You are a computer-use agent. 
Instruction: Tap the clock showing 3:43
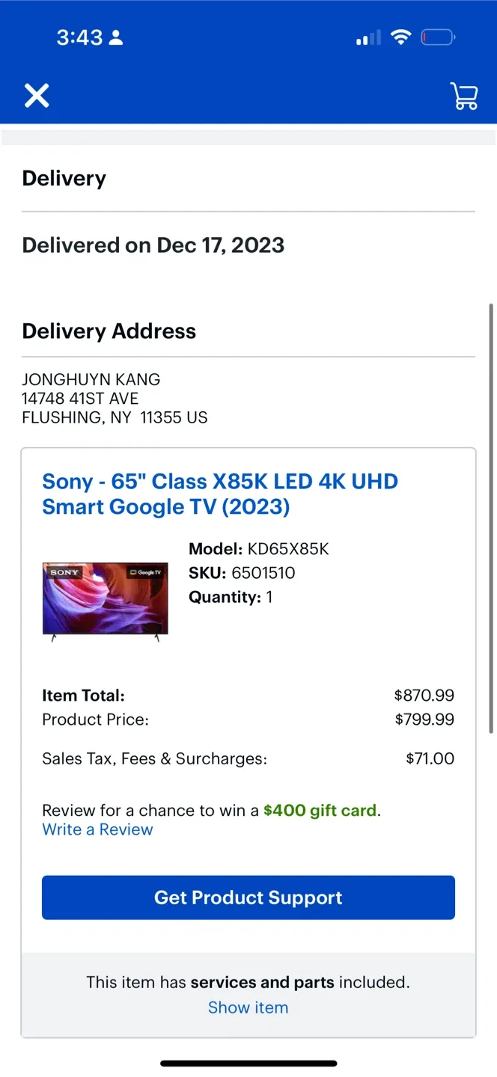point(79,37)
